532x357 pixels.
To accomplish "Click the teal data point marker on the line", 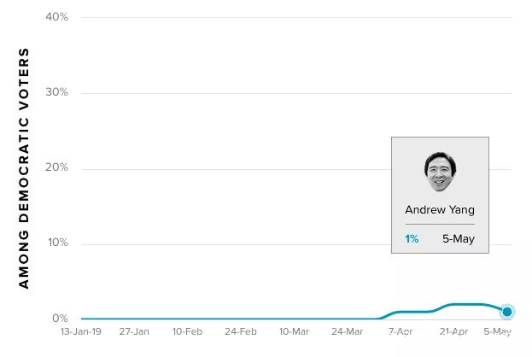I will point(507,312).
